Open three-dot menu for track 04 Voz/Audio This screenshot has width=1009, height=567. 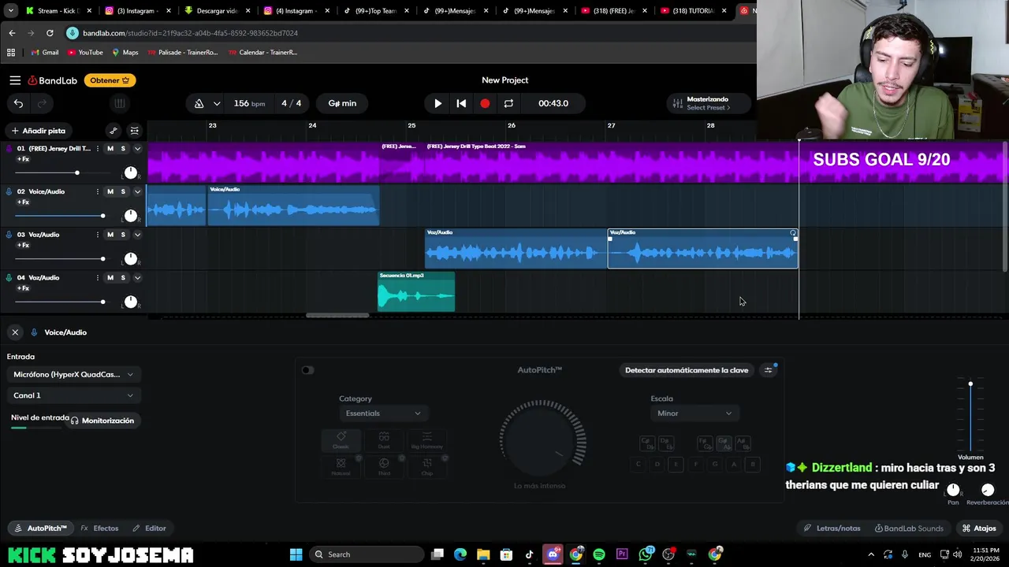coord(98,277)
